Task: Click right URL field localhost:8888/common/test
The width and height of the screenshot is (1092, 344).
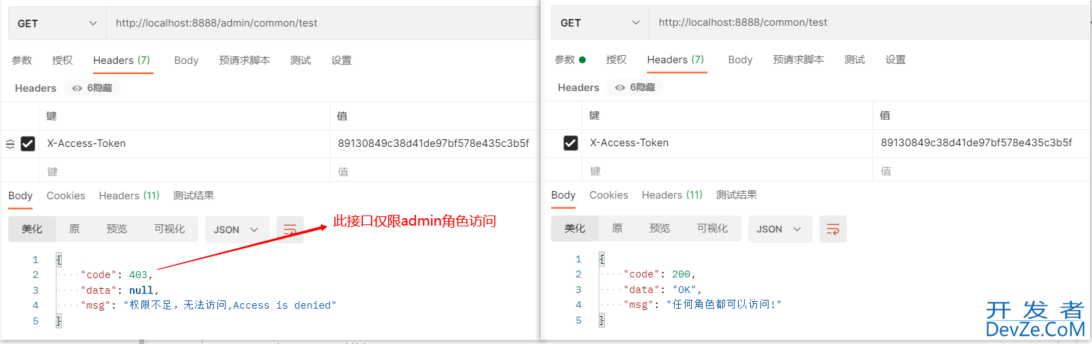Action: [x=869, y=22]
